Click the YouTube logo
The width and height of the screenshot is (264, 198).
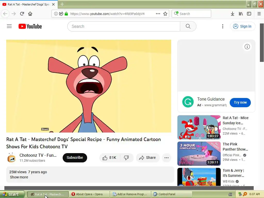click(30, 26)
